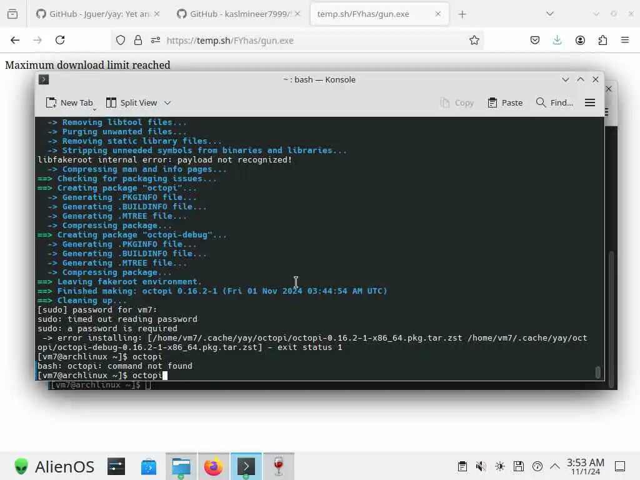Viewport: 640px width, 480px height.
Task: Open the clipboard tray icon
Action: coord(462,466)
